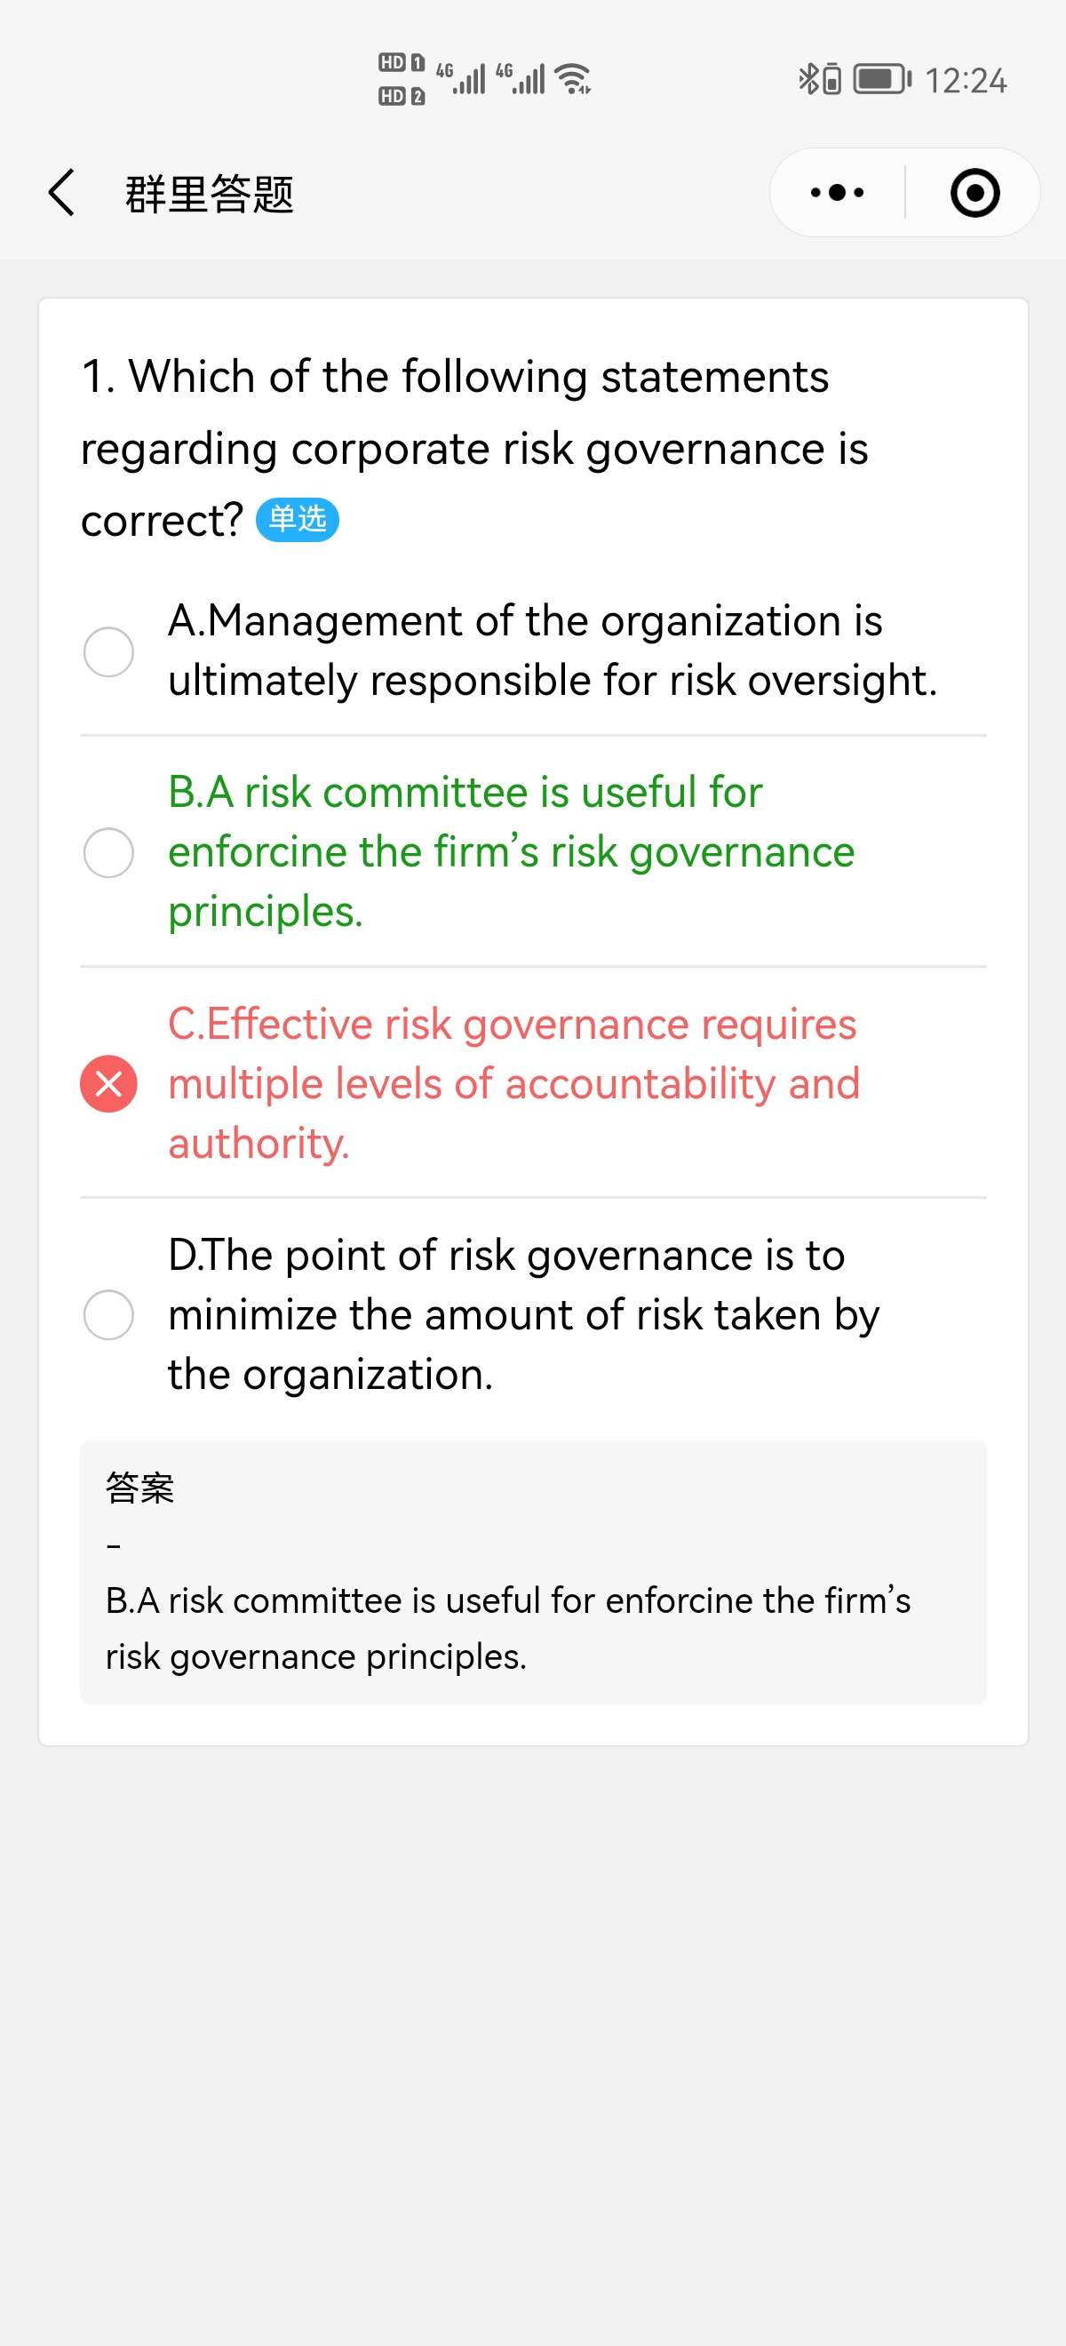Tap the battery status icon

click(880, 79)
